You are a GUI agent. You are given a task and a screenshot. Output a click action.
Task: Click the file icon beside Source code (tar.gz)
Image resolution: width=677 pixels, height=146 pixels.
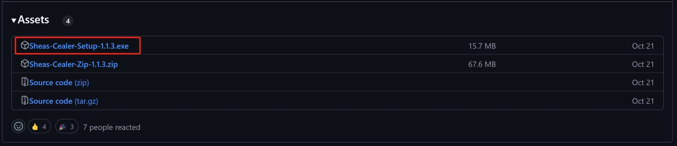tap(25, 101)
